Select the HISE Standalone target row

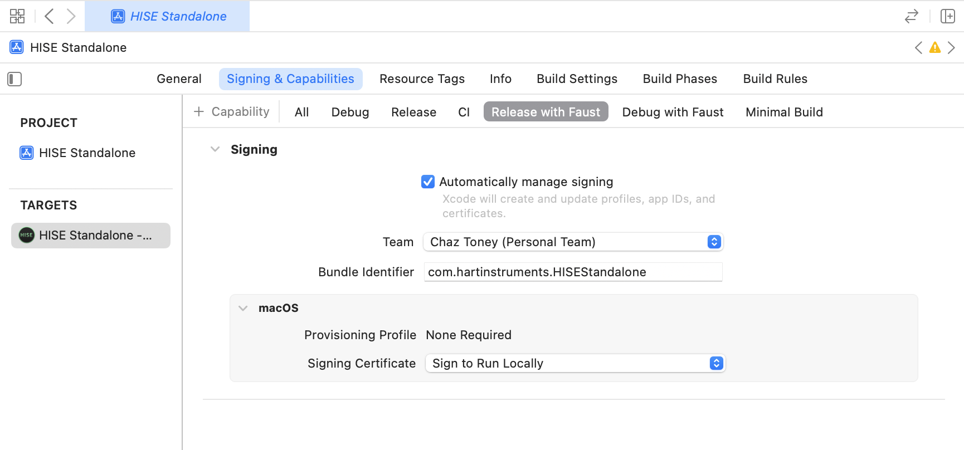(91, 236)
